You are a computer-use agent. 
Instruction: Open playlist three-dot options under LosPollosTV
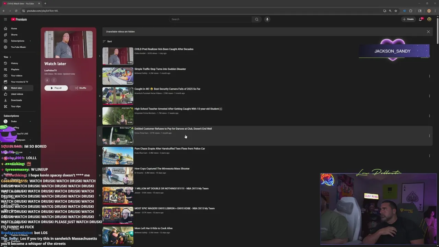point(54,80)
